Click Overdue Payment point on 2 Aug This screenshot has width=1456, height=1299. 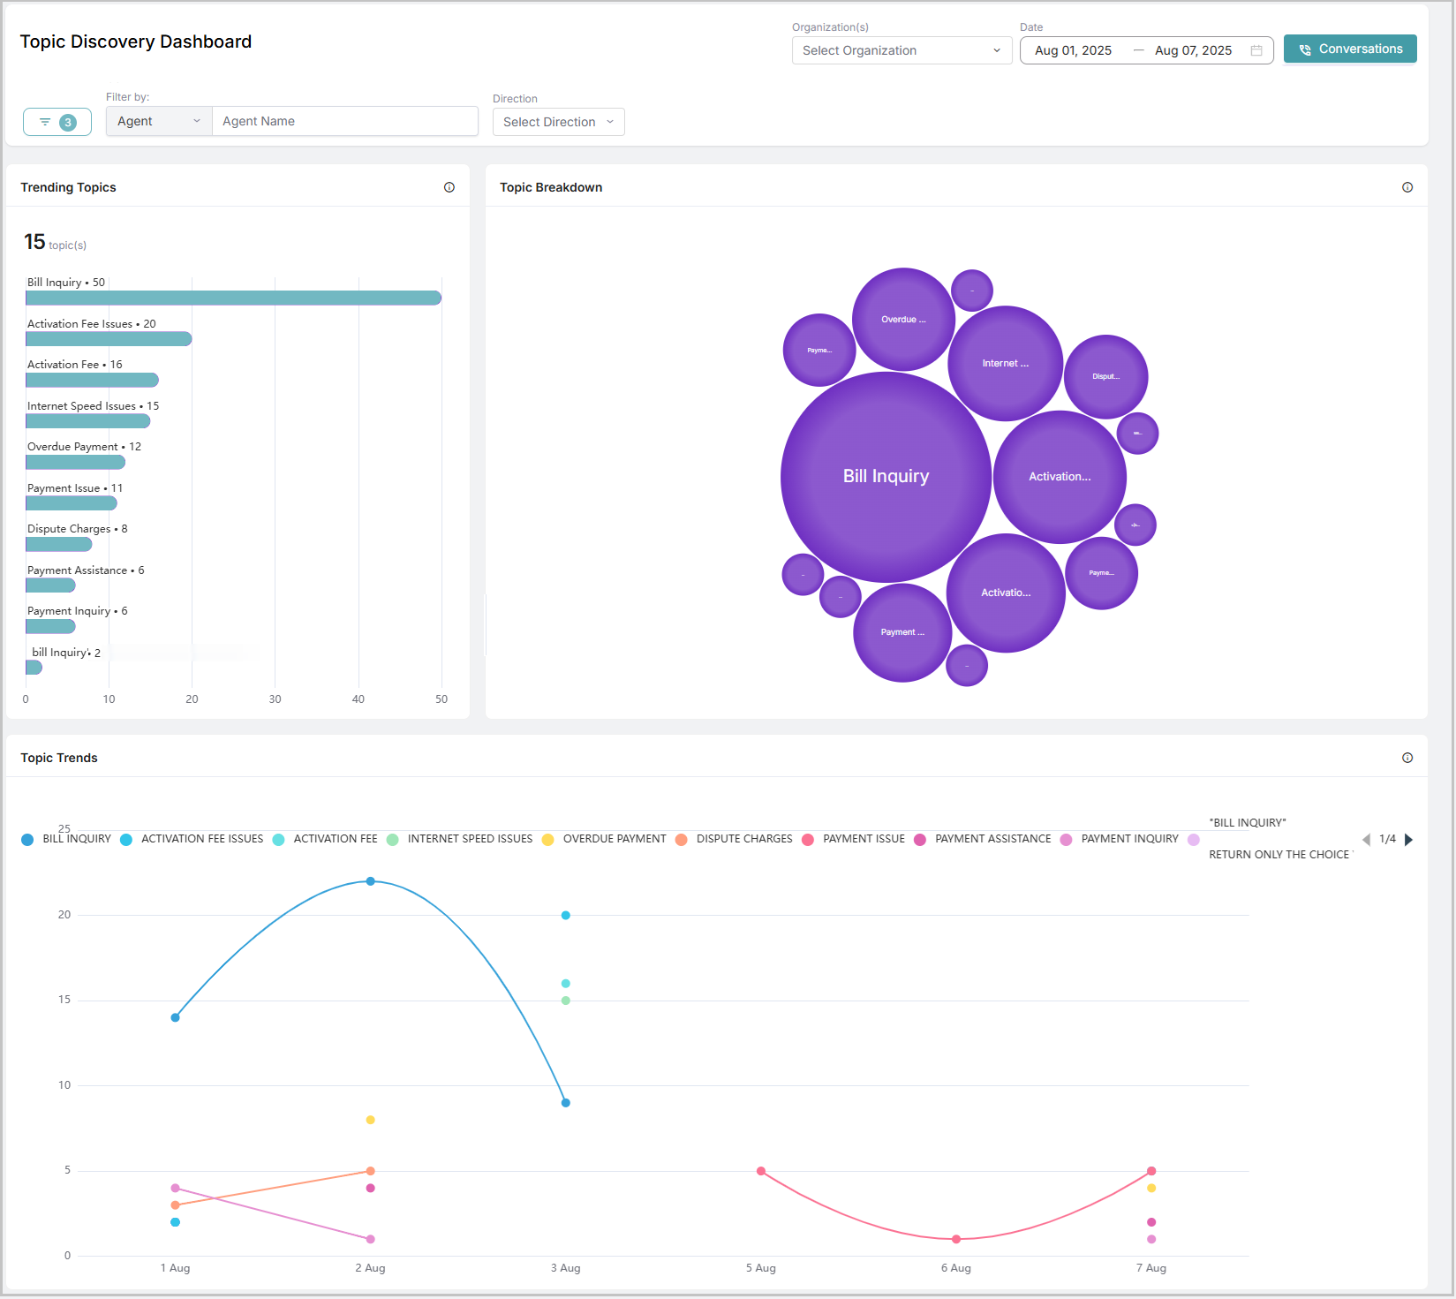pos(371,1120)
